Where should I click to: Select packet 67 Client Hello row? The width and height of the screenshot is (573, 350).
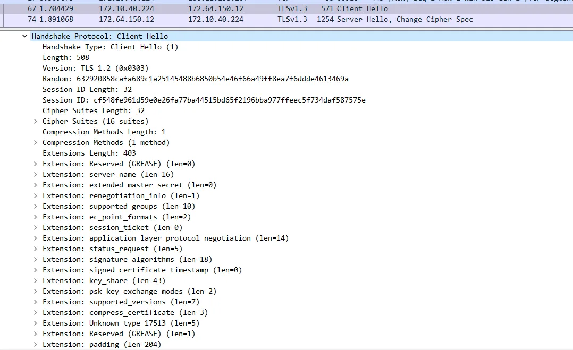(x=213, y=8)
